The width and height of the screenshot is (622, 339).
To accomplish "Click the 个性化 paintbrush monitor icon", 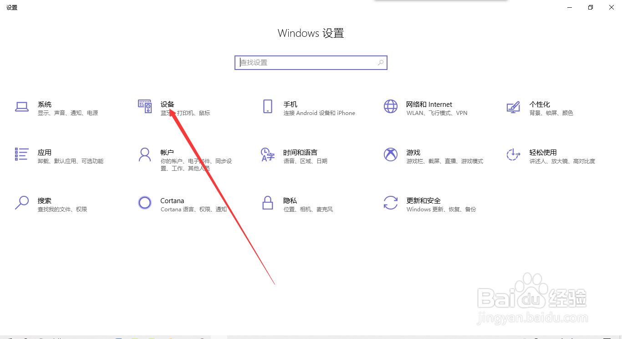I will pos(514,107).
